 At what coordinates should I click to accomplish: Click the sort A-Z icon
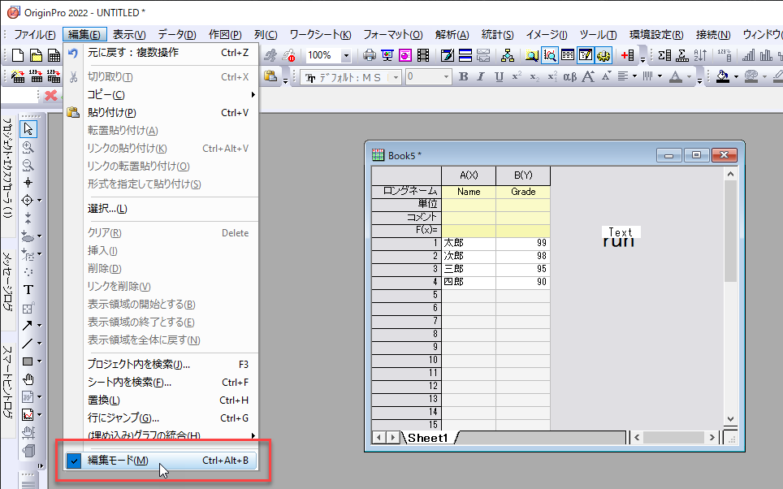pyautogui.click(x=700, y=55)
